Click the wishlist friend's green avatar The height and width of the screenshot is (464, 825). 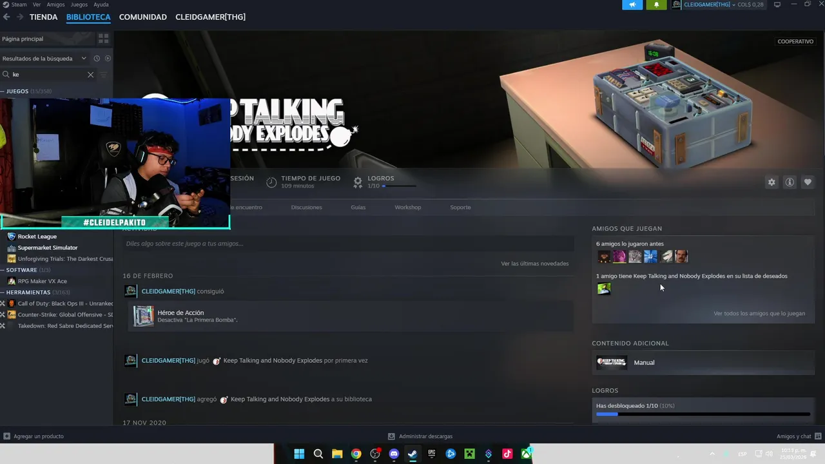tap(604, 289)
